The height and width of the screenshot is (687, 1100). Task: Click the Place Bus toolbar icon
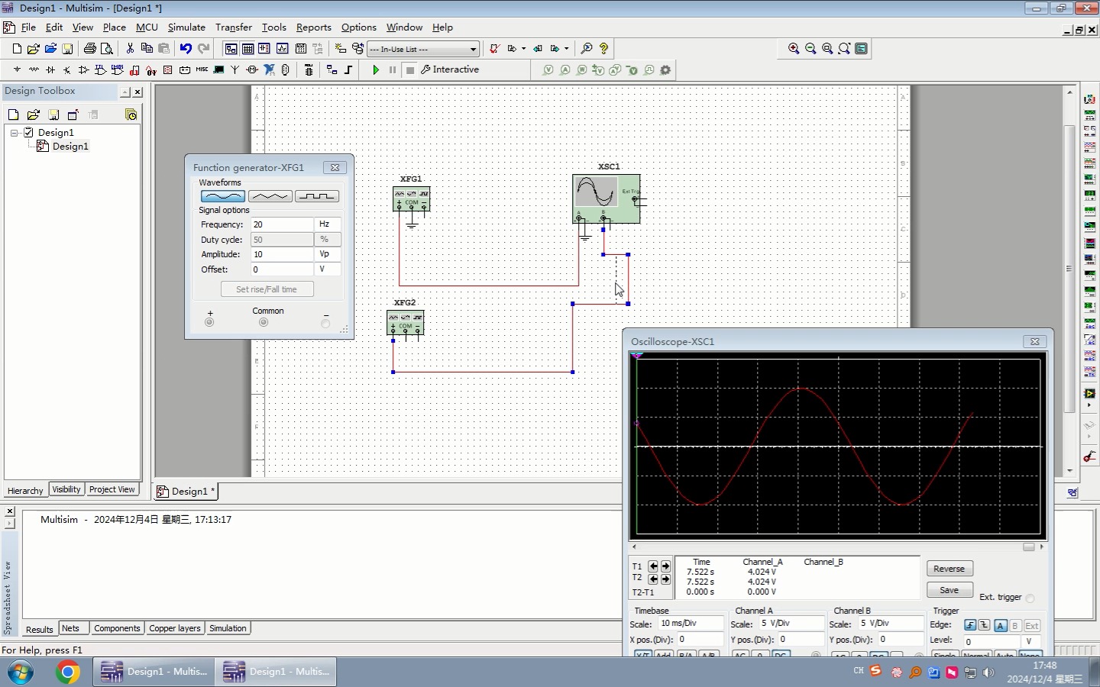point(348,70)
